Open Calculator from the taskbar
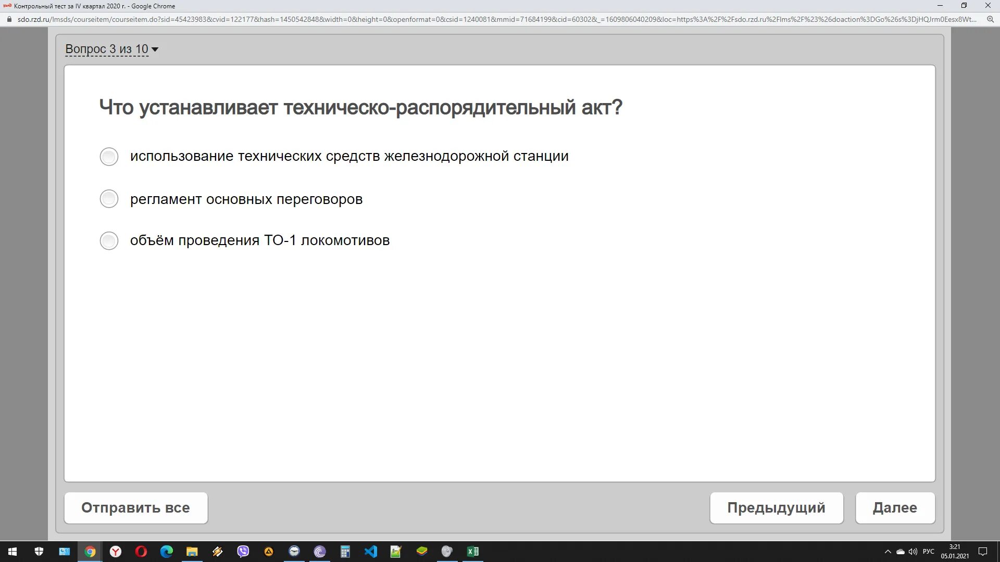This screenshot has height=562, width=1000. tap(345, 552)
